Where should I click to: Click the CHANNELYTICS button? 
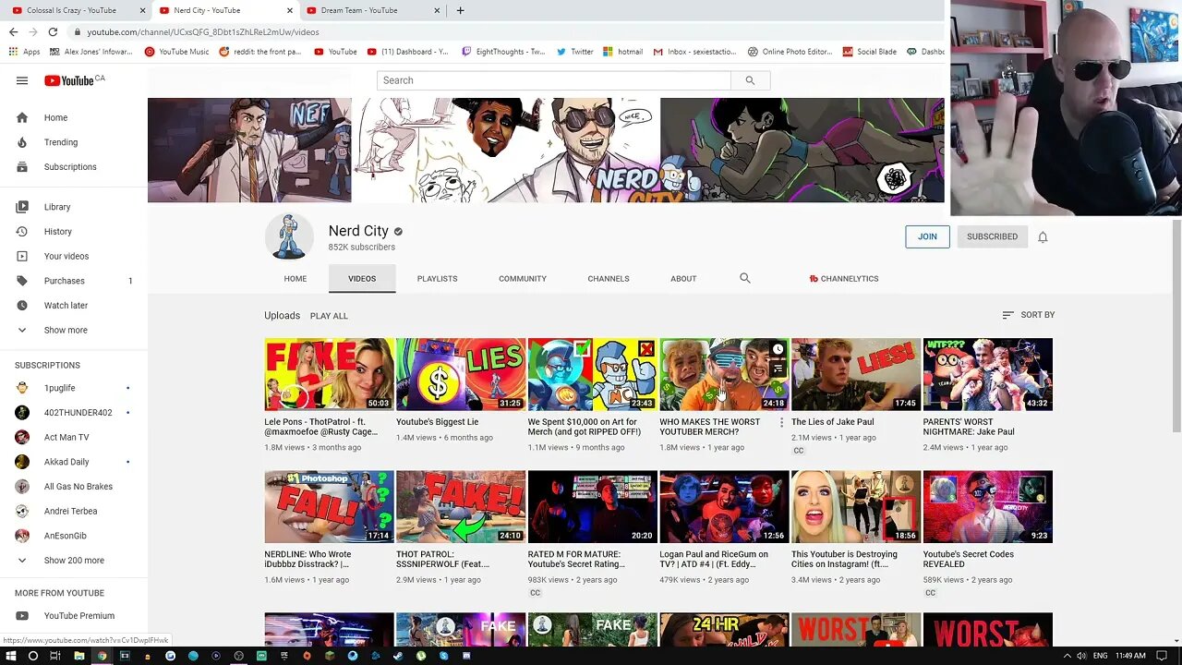tap(843, 279)
